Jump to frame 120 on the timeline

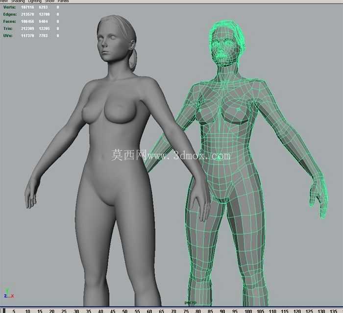click(297, 311)
